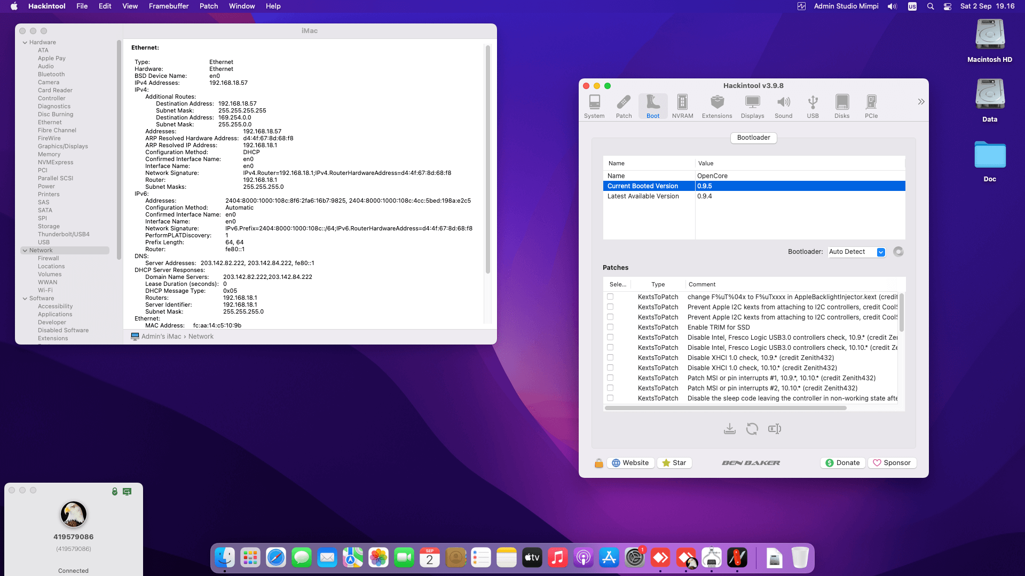Click the rename icon below patches list

pyautogui.click(x=775, y=429)
